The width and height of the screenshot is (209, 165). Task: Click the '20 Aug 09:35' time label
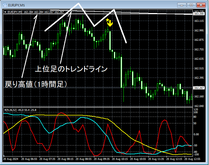pyautogui.click(x=102, y=159)
